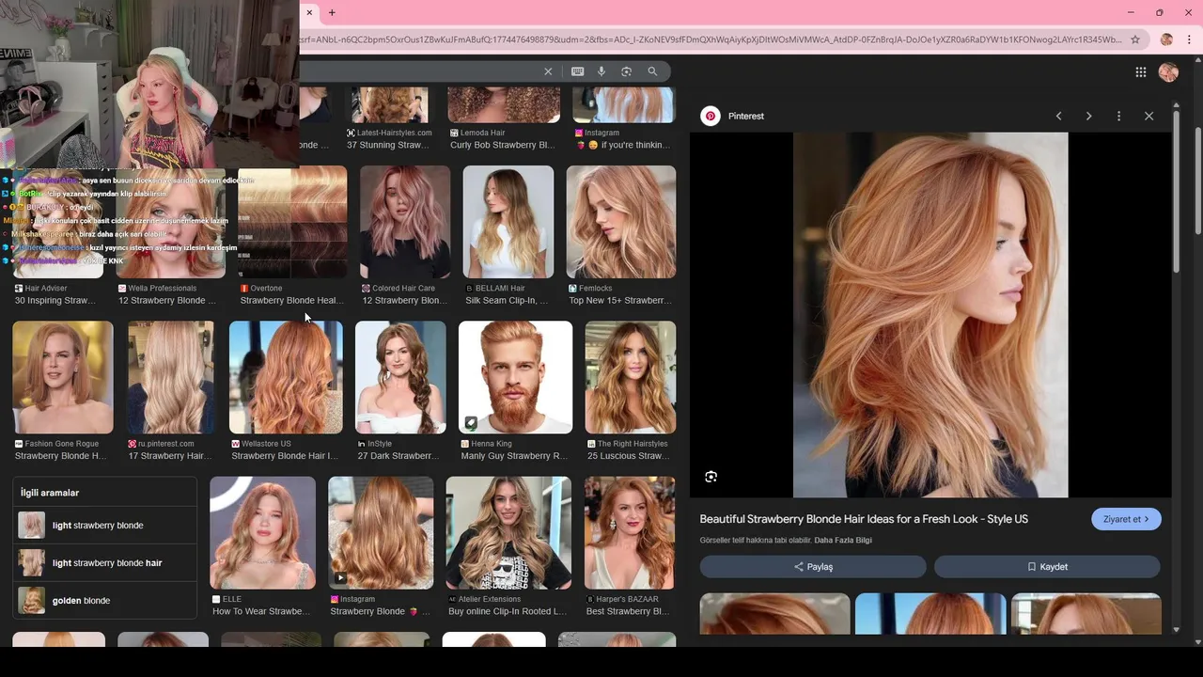Image resolution: width=1203 pixels, height=677 pixels.
Task: Click the Pinterest logo in preview panel
Action: 711,116
